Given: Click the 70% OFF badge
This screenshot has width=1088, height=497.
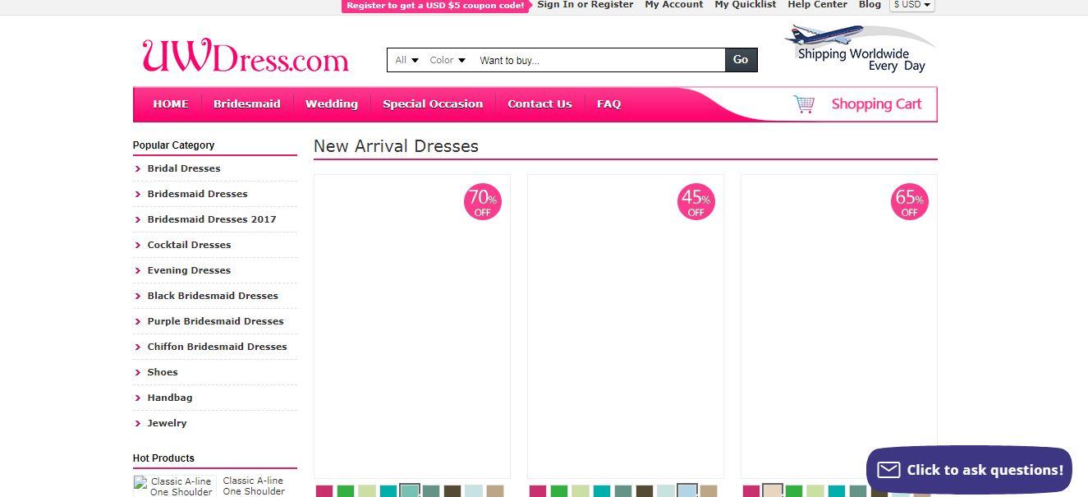Looking at the screenshot, I should coord(483,201).
